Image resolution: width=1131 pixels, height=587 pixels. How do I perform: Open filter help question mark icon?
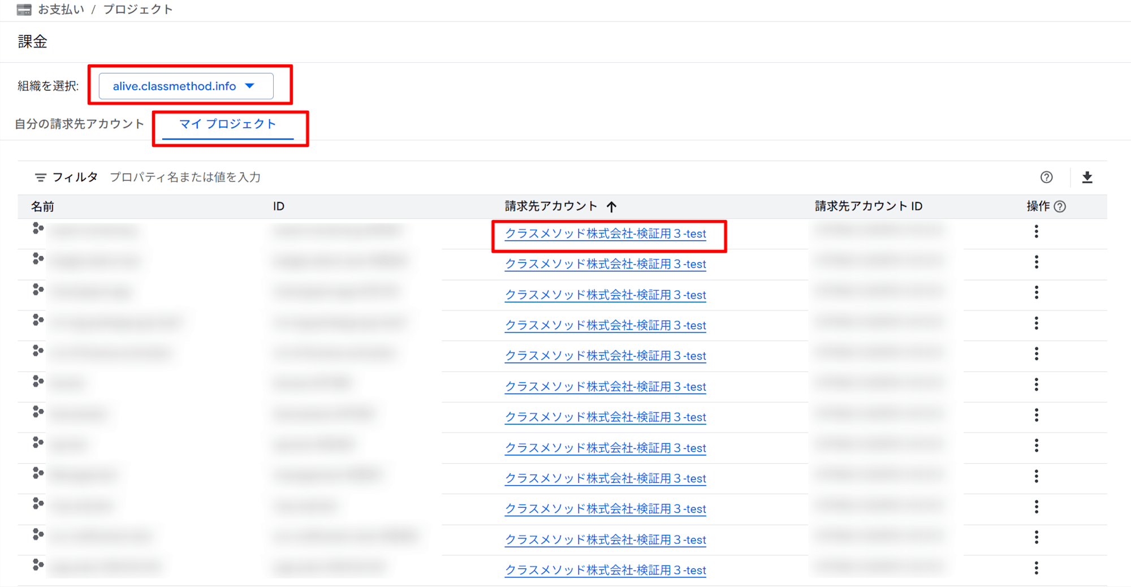1046,178
